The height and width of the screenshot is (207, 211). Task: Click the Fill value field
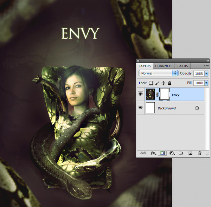199,83
